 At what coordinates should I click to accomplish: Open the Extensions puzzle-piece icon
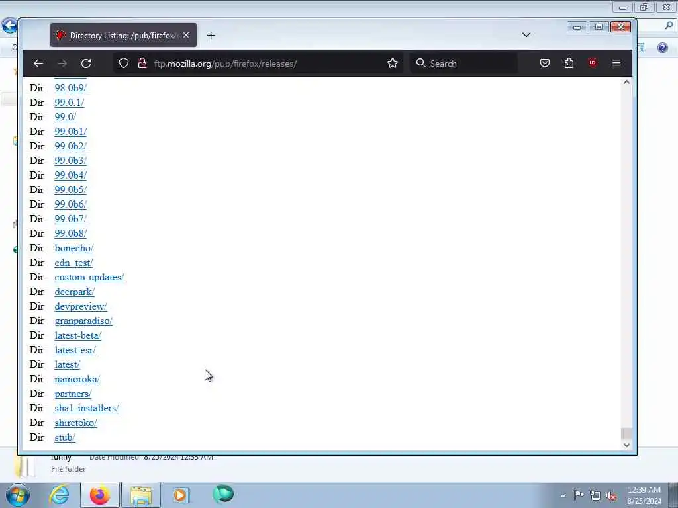569,63
